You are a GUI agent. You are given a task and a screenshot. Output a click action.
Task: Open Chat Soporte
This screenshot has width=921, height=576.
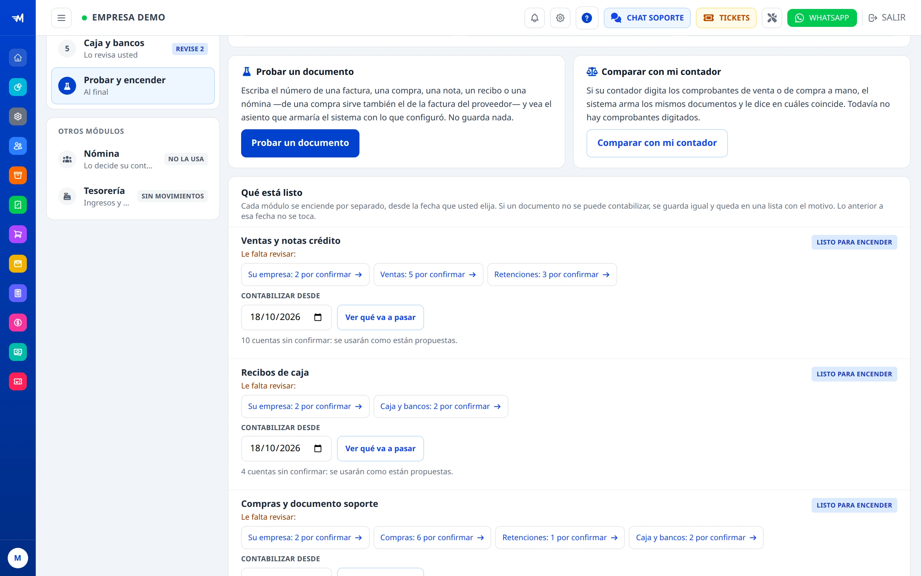(x=647, y=18)
